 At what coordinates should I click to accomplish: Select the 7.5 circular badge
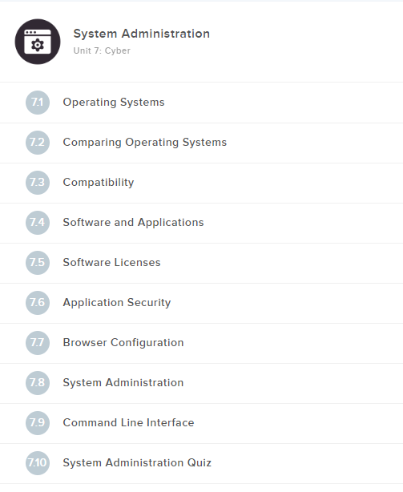pos(38,263)
